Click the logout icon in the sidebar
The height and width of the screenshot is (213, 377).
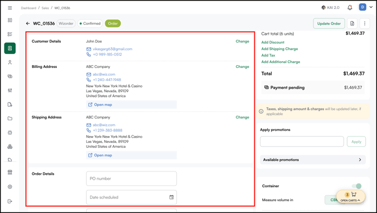point(10,201)
